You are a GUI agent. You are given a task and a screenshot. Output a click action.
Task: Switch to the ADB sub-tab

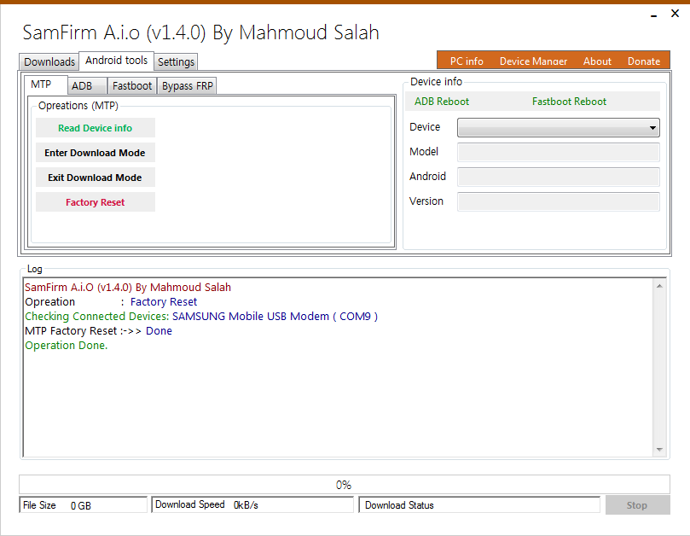click(x=86, y=85)
